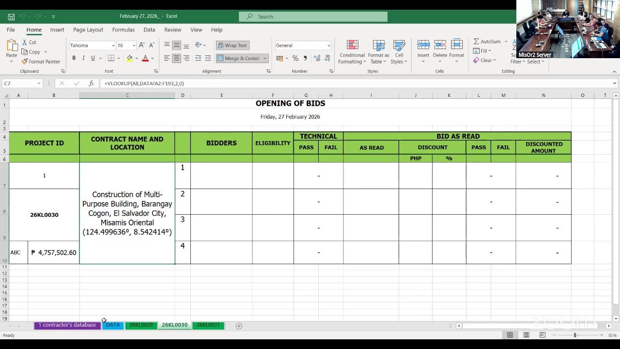The image size is (620, 349).
Task: Open the Help ribbon tab
Action: 217,30
